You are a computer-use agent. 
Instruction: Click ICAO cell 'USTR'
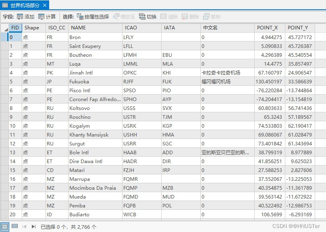point(142,117)
